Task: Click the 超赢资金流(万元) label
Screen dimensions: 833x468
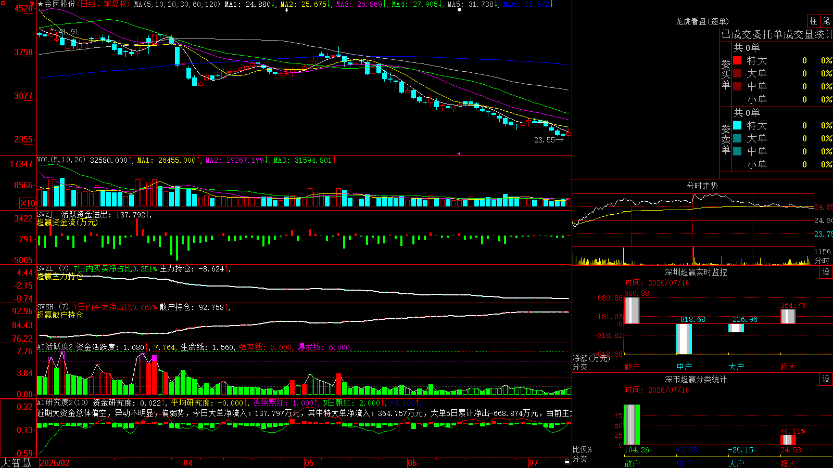Action: (67, 222)
